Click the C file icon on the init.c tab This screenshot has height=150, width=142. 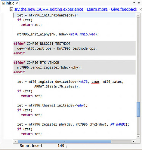[4, 3]
